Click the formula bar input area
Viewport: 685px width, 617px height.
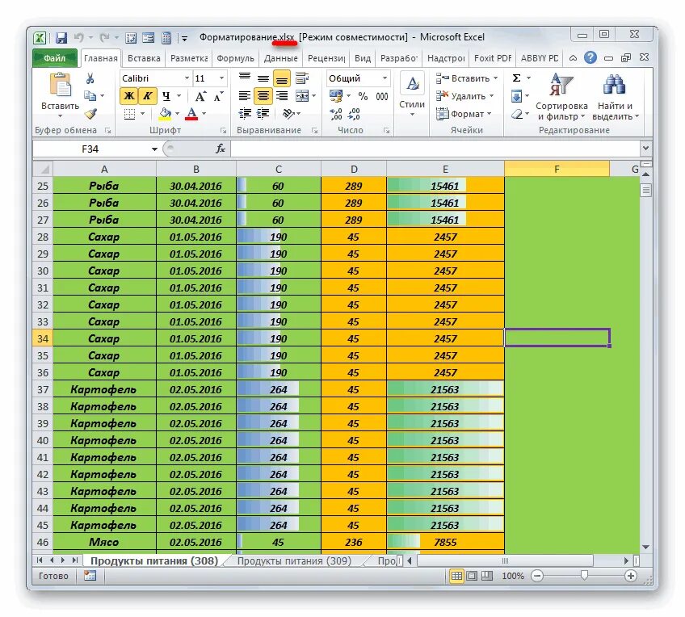(x=435, y=149)
